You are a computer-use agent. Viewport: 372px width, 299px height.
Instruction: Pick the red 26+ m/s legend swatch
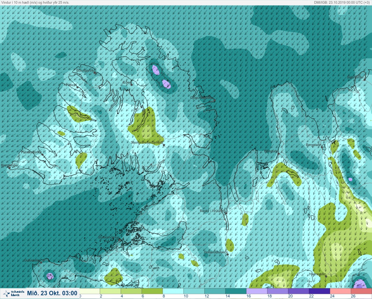(x=361, y=291)
